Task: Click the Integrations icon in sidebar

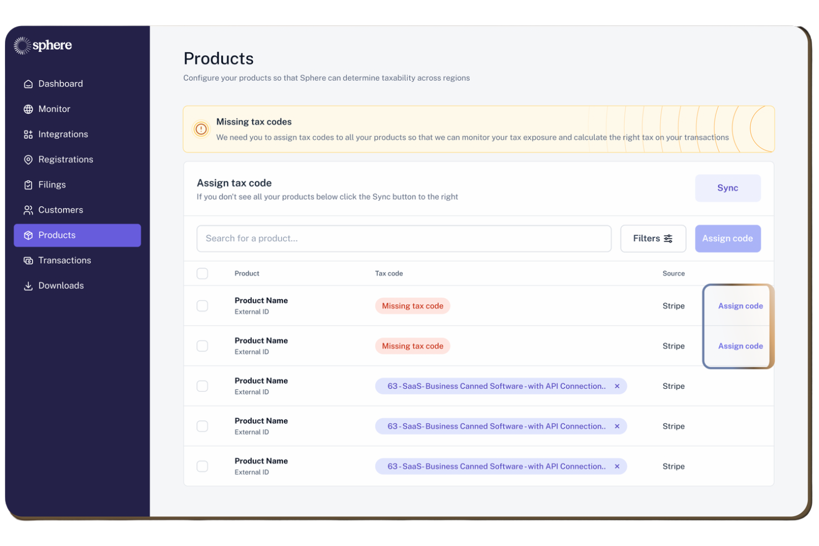Action: 28,134
